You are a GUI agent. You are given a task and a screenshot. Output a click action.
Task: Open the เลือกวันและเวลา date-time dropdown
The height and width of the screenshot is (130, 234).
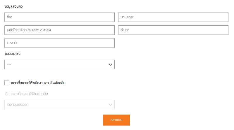[59, 105]
